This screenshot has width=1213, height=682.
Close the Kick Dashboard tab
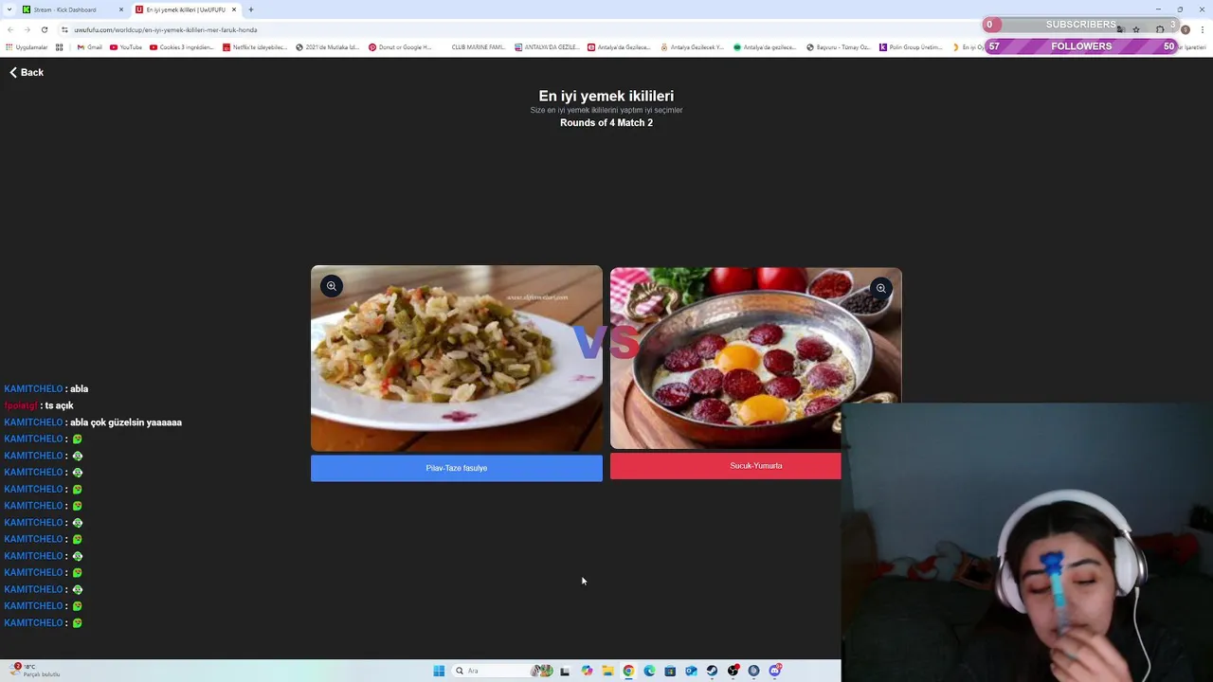(x=121, y=9)
